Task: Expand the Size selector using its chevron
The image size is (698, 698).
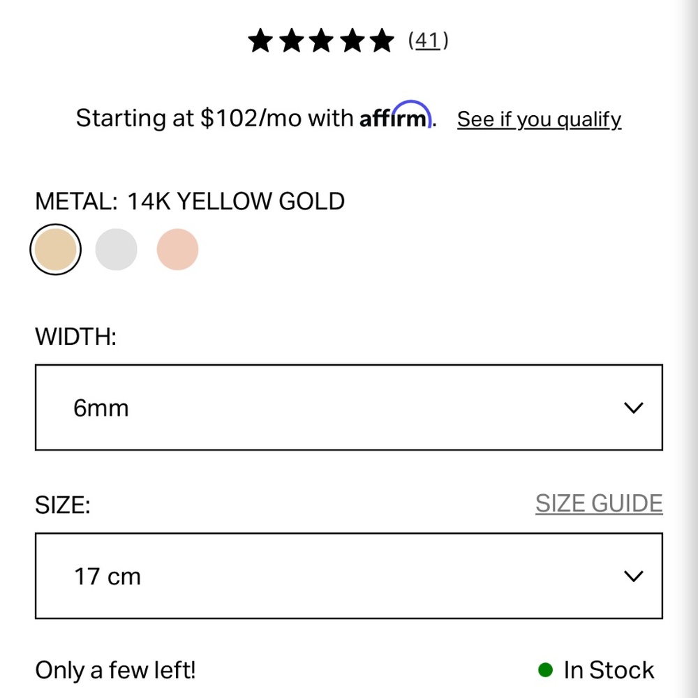Action: tap(632, 576)
